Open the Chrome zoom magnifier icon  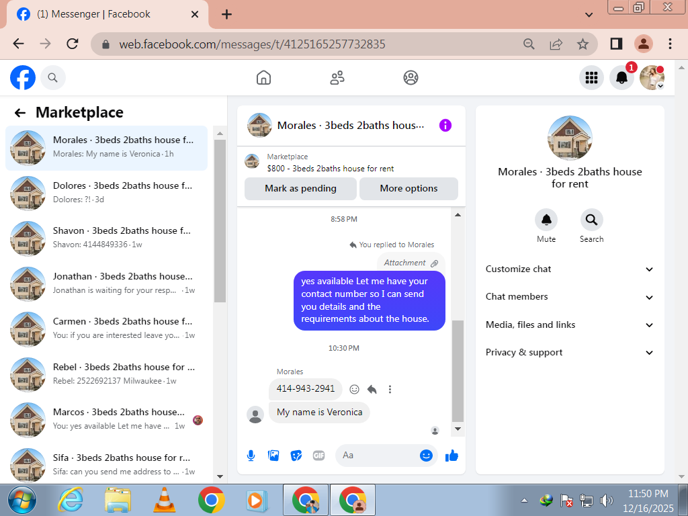pos(529,44)
